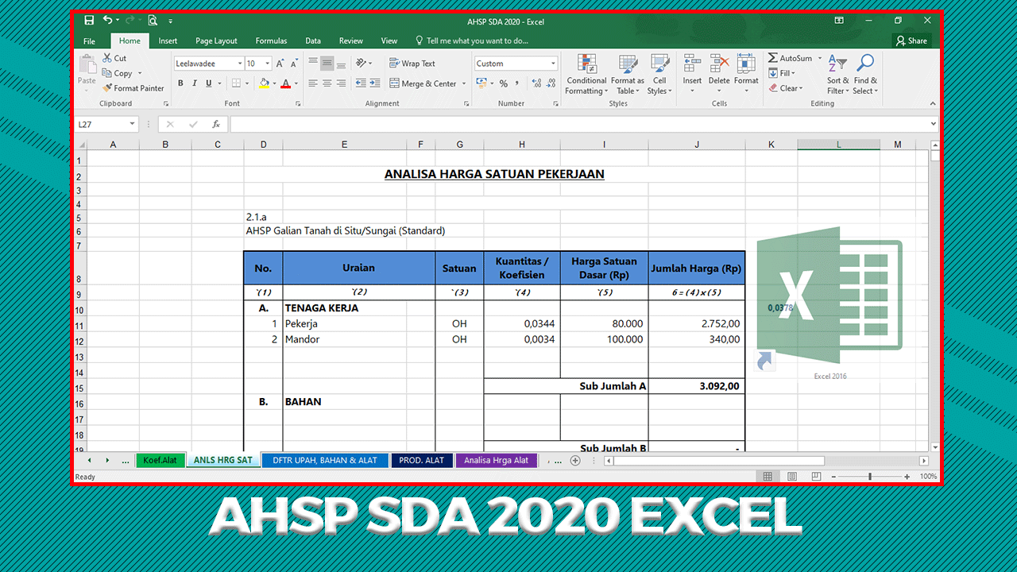Image resolution: width=1017 pixels, height=572 pixels.
Task: Decrease font size with the small A icon
Action: (x=295, y=64)
